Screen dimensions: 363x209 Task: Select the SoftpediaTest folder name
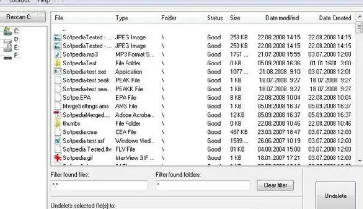click(x=79, y=63)
